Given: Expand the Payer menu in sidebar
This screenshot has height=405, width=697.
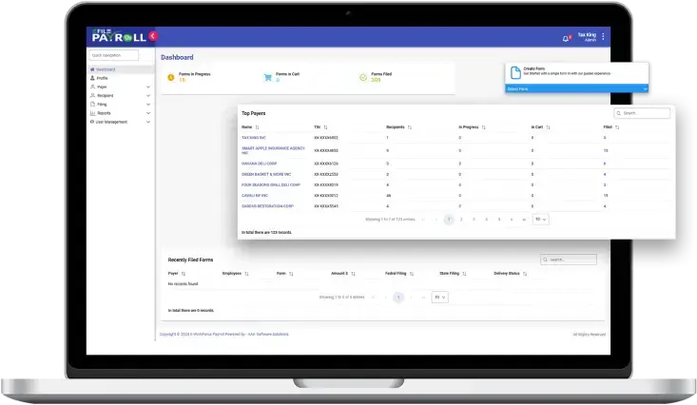Looking at the screenshot, I should click(x=148, y=87).
